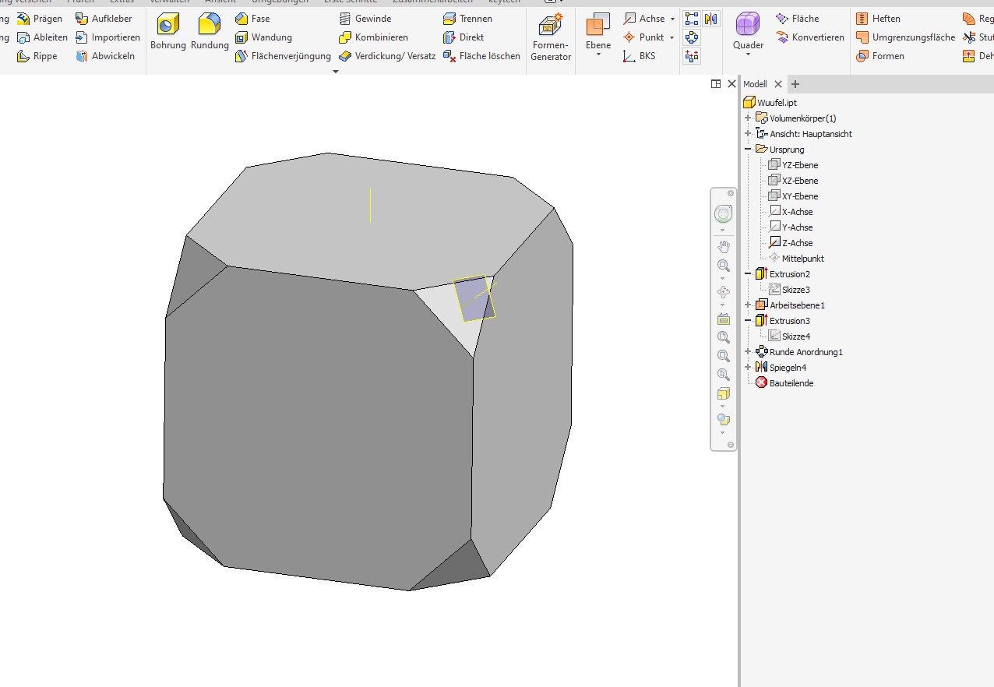This screenshot has width=994, height=687.
Task: Activate the Wandung shell tool
Action: (x=263, y=37)
